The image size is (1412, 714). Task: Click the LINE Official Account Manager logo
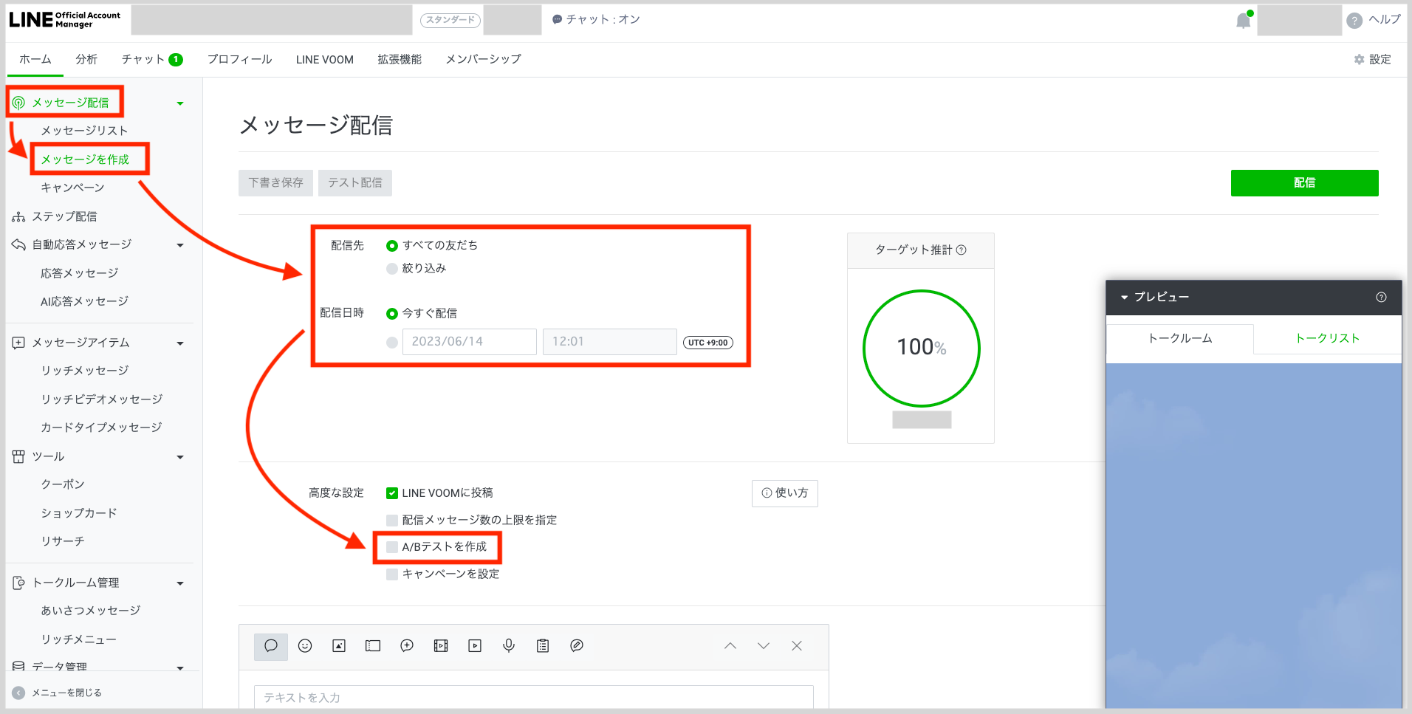(x=65, y=20)
